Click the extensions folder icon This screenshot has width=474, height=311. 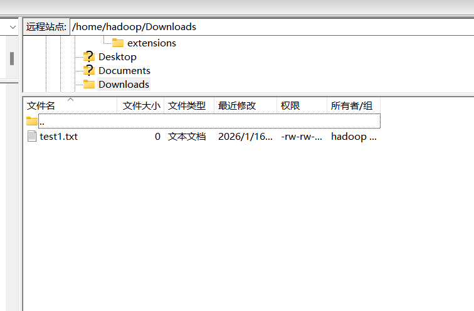118,43
